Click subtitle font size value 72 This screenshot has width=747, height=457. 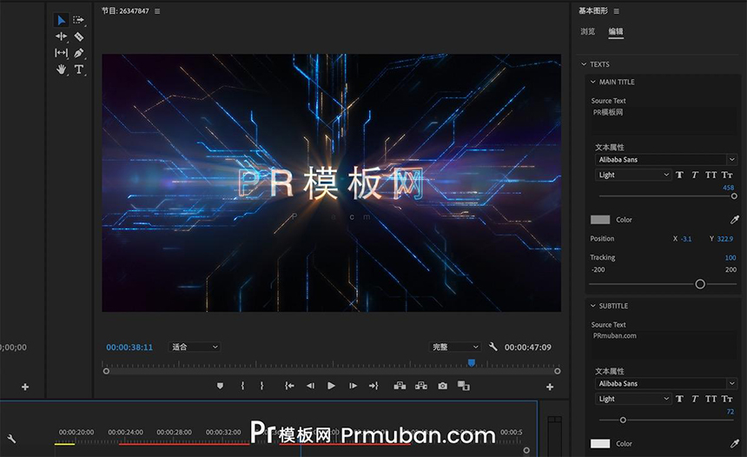tap(730, 412)
